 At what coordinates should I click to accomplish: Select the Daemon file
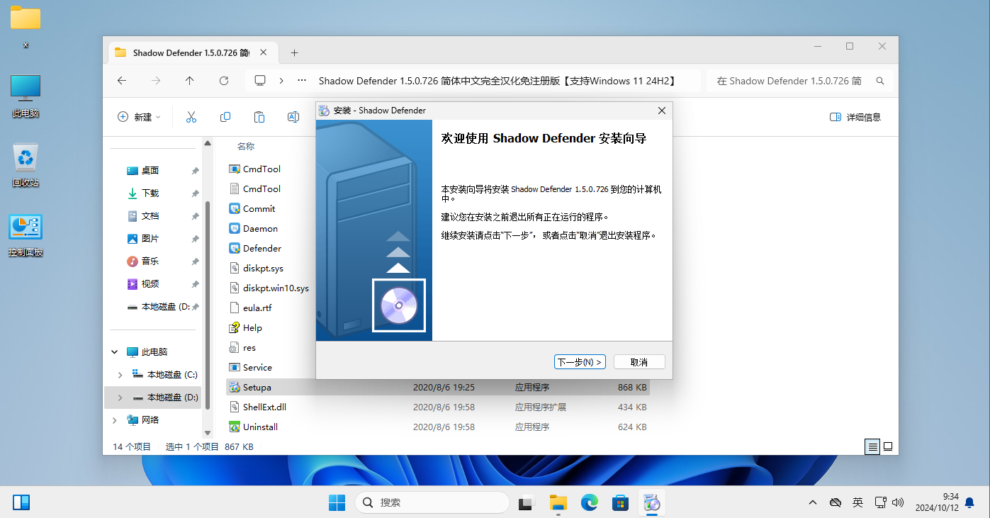254,229
